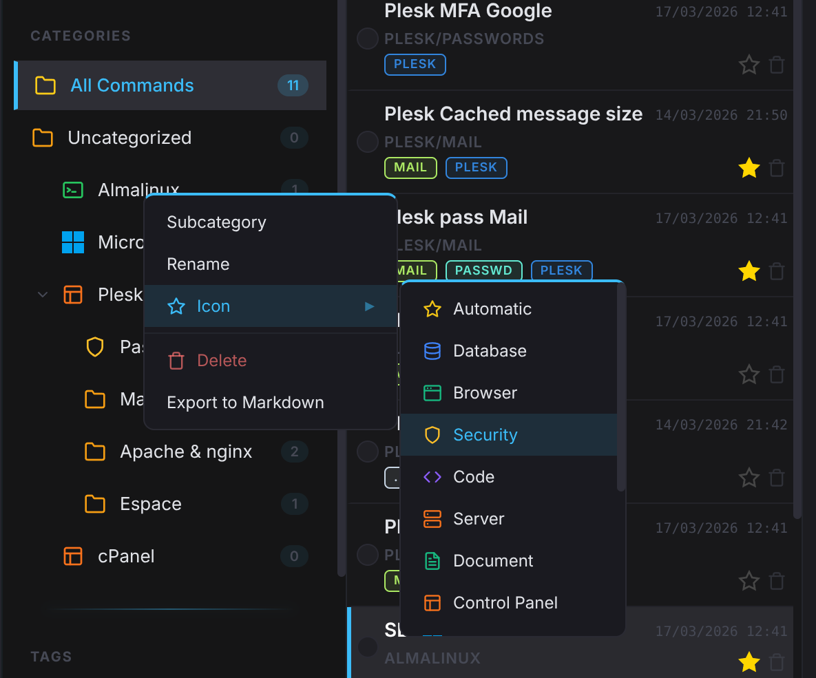This screenshot has width=816, height=678.
Task: Choose Subcategory from the context menu
Action: pos(270,222)
